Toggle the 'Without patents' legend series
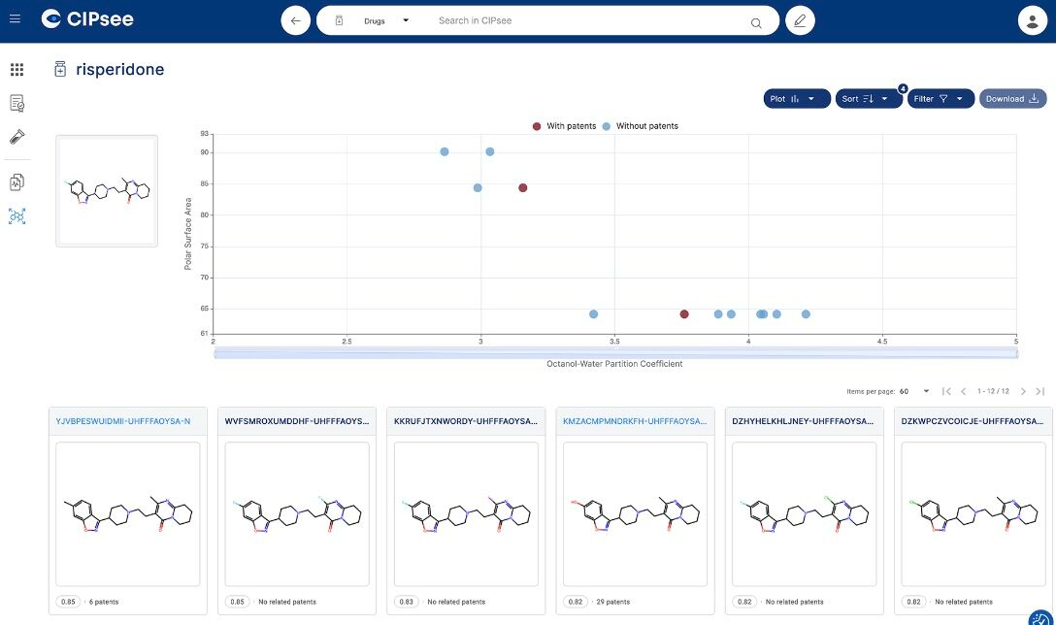 [641, 126]
